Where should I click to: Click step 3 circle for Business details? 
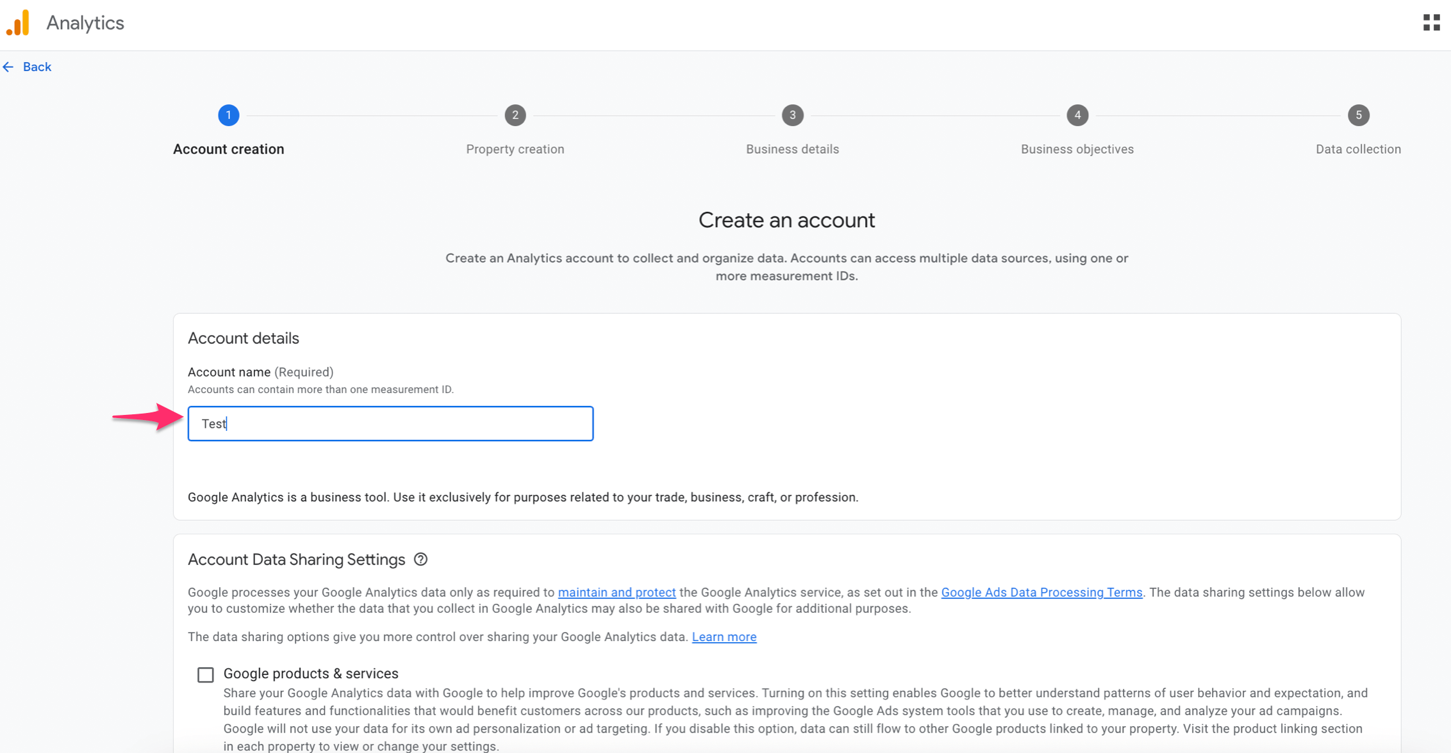[x=792, y=115]
